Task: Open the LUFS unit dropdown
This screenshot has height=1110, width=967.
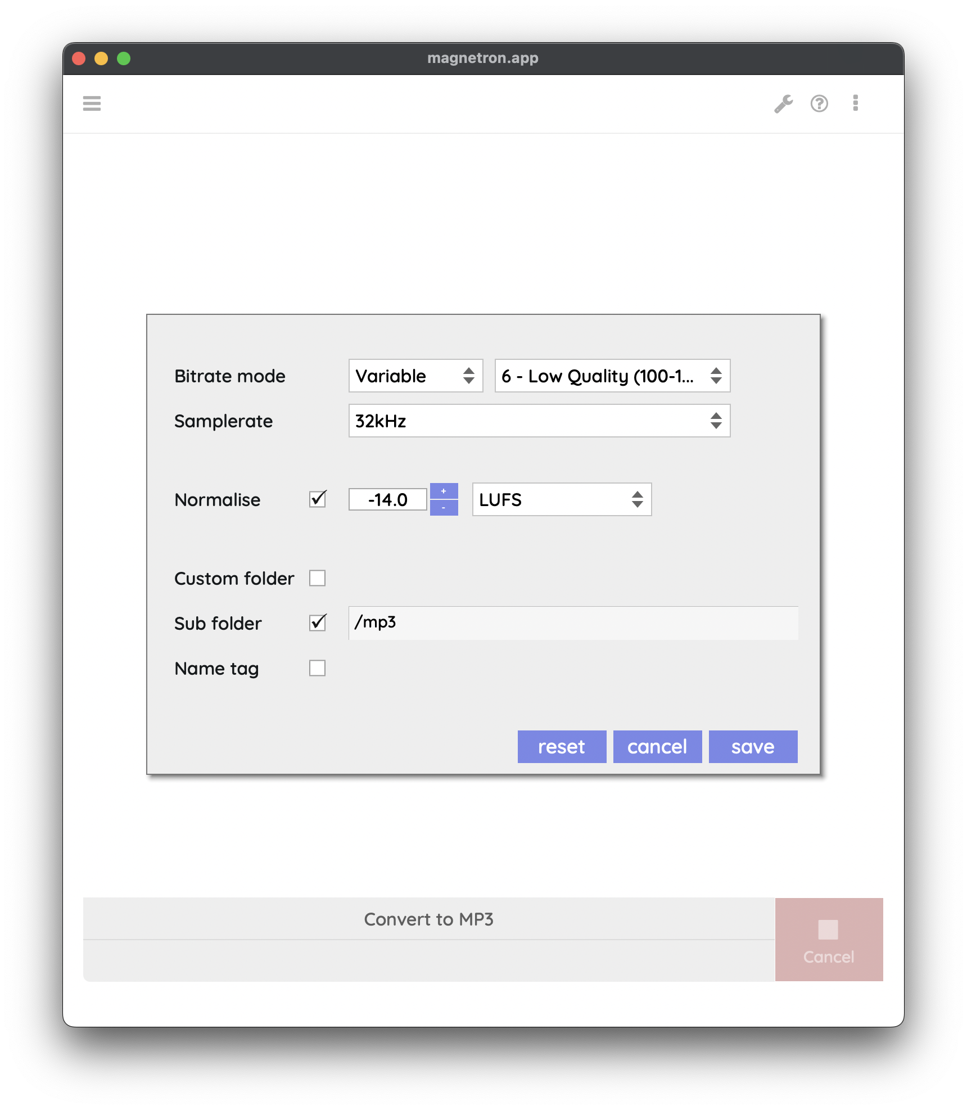Action: pyautogui.click(x=562, y=499)
